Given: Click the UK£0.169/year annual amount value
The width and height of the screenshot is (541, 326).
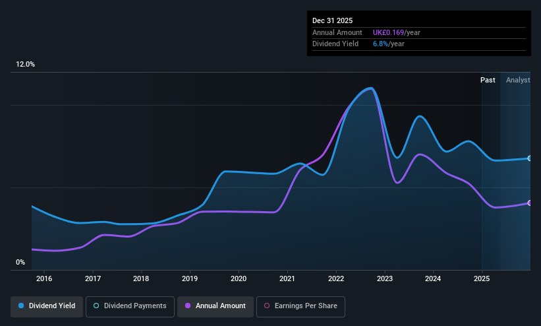Looking at the screenshot, I should (x=397, y=32).
